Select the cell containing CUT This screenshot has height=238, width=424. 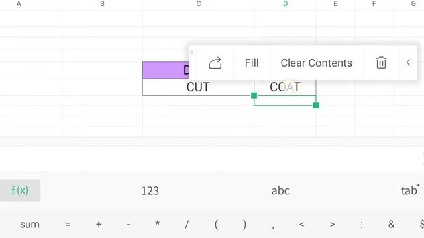198,87
